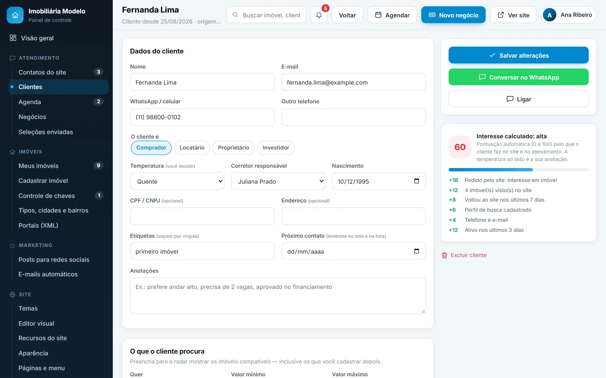The width and height of the screenshot is (606, 378).
Task: Click the E-mail input field
Action: pos(353,82)
